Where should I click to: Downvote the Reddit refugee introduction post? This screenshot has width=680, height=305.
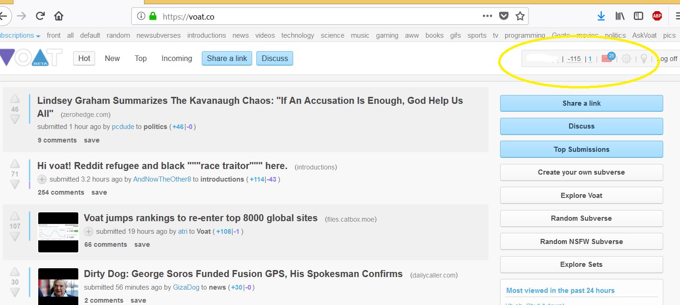click(x=15, y=185)
